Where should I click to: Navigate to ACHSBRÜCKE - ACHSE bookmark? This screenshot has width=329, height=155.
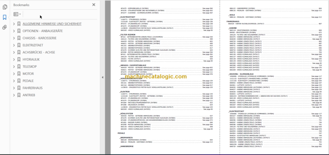(x=39, y=52)
